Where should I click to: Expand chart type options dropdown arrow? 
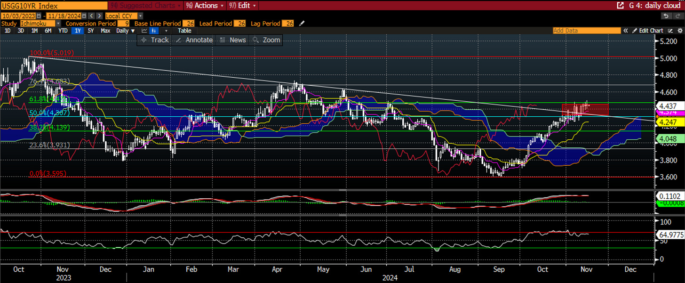[x=166, y=31]
